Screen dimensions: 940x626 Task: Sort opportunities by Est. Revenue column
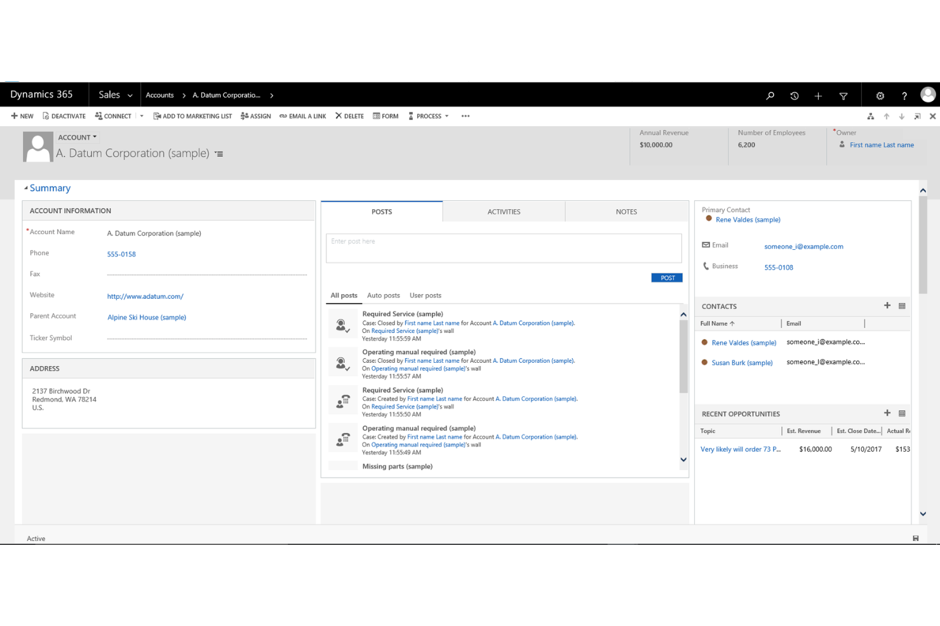pyautogui.click(x=804, y=431)
